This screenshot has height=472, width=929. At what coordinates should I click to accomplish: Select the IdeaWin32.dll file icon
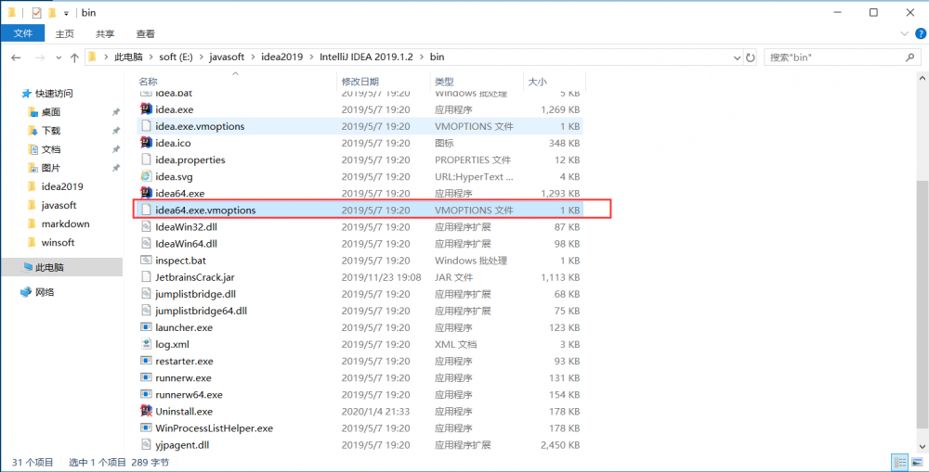(x=146, y=226)
